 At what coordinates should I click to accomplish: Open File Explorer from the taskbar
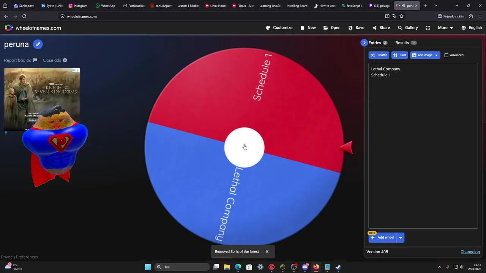click(227, 267)
